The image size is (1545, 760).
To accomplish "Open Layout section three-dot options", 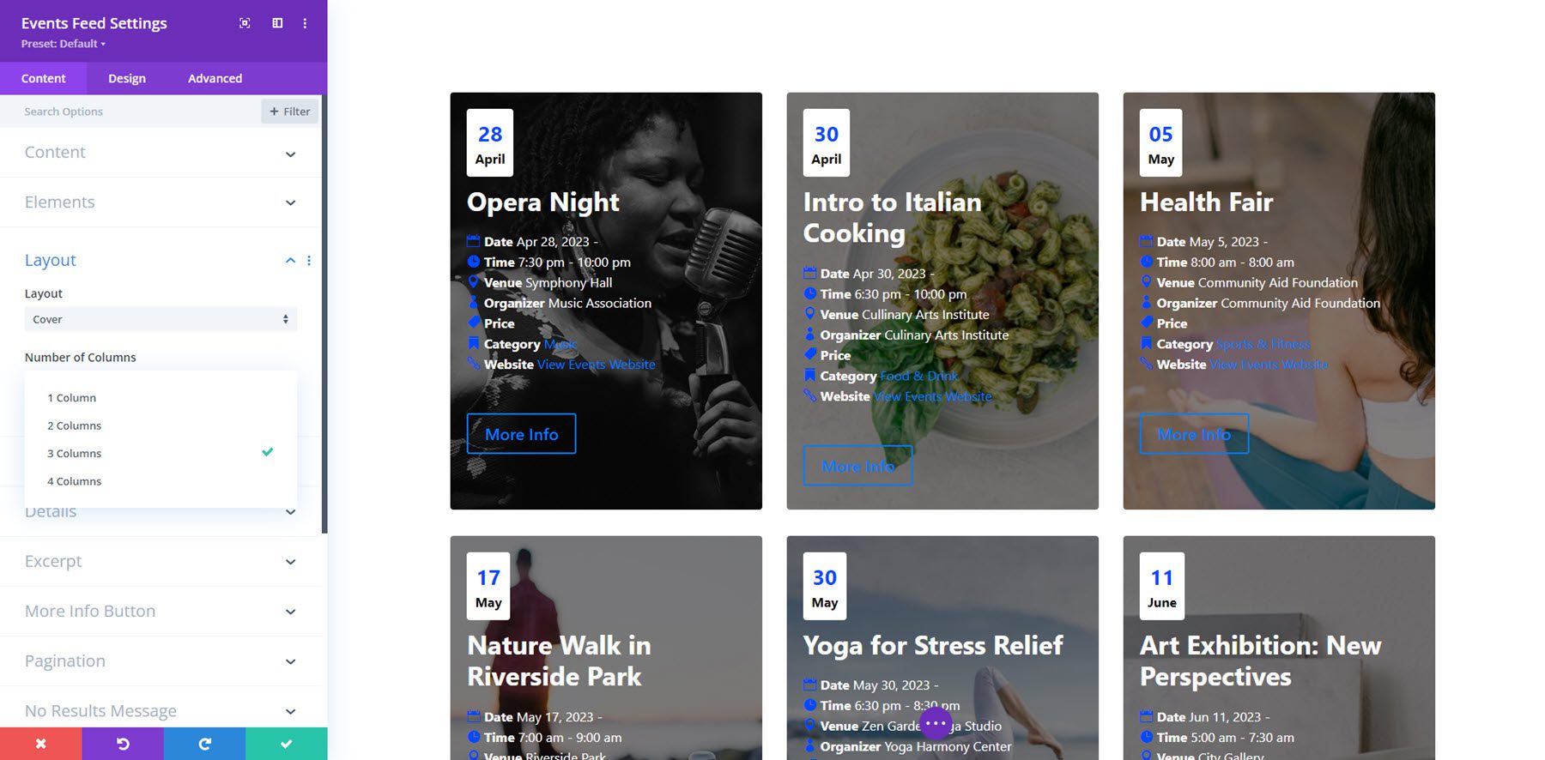I will click(309, 260).
